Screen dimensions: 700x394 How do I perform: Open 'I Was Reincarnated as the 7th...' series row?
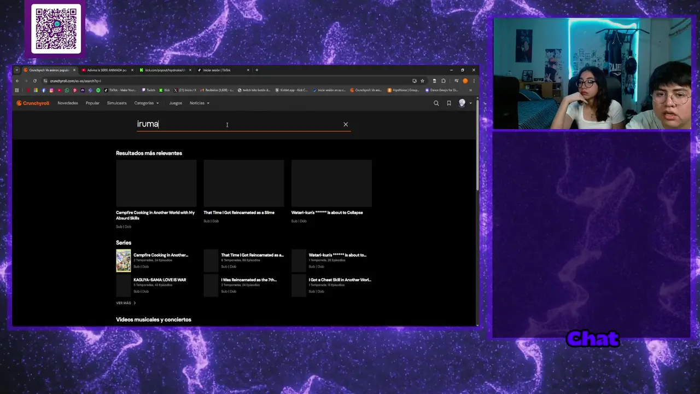[x=243, y=285]
